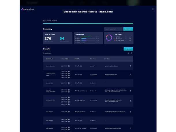176x132 pixels.
Task: Click globe icon beside IP 26.161.194
Action: (69, 66)
